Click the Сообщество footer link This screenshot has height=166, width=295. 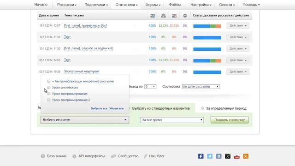[x=128, y=156]
